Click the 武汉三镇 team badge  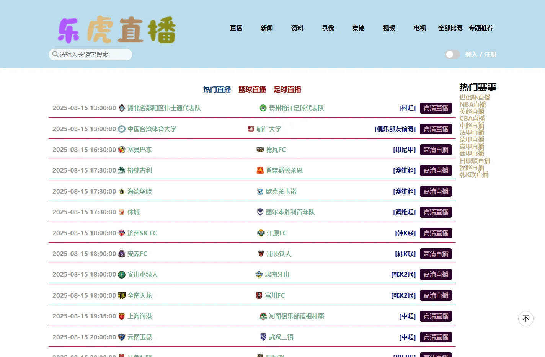click(x=263, y=337)
